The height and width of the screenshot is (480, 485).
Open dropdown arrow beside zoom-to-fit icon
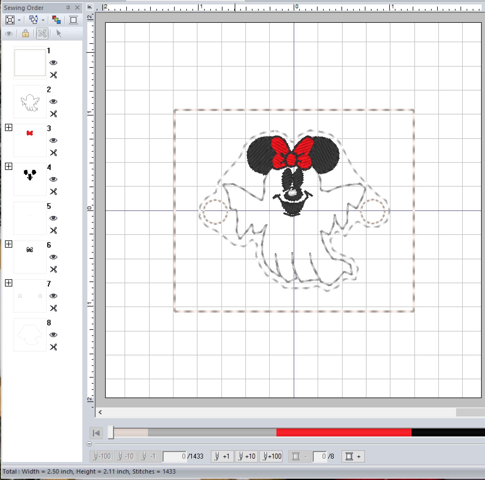click(x=19, y=20)
